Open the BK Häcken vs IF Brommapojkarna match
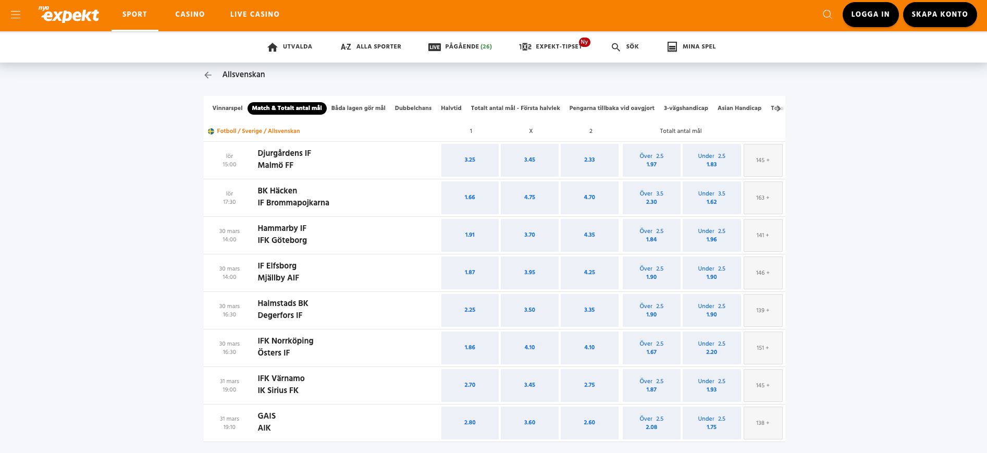Image resolution: width=987 pixels, height=453 pixels. pyautogui.click(x=293, y=197)
